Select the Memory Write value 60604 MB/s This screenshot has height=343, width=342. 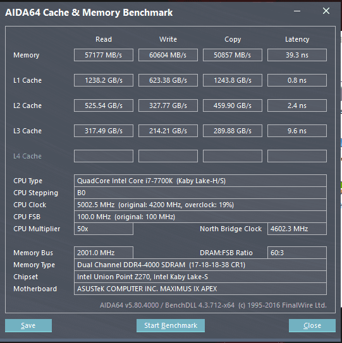click(168, 55)
